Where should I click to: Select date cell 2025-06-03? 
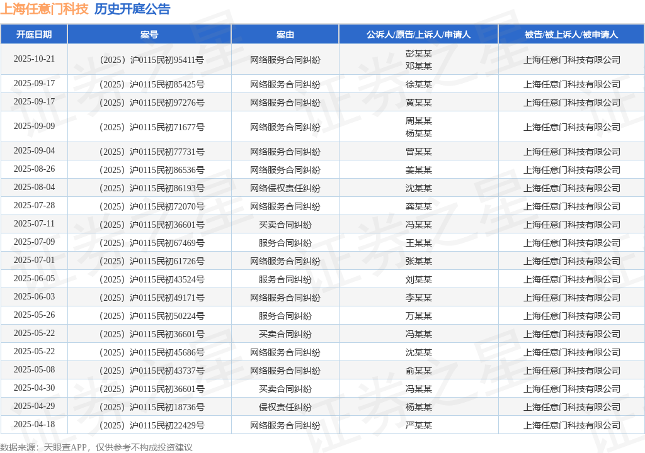(34, 297)
